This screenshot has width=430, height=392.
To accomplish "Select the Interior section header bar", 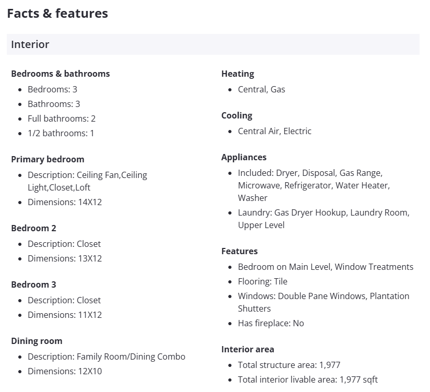I will [x=213, y=44].
